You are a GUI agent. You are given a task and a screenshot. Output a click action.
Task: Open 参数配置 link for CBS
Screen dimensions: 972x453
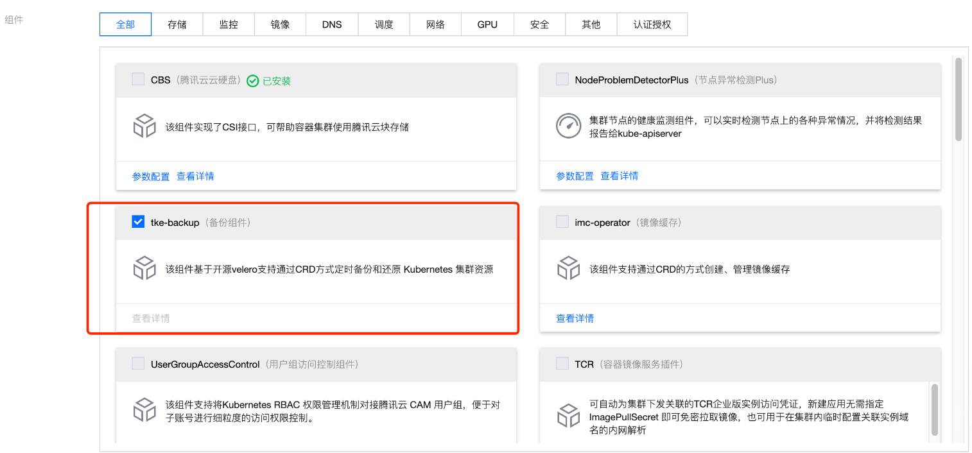tap(151, 176)
